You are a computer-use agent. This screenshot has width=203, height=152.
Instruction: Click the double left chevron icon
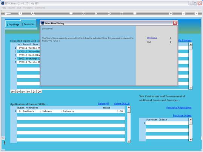[96, 13]
